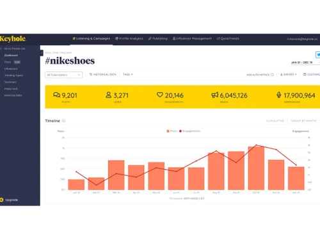The width and height of the screenshot is (320, 240).
Task: Select Sentiment in the sidebar
Action: tap(10, 82)
